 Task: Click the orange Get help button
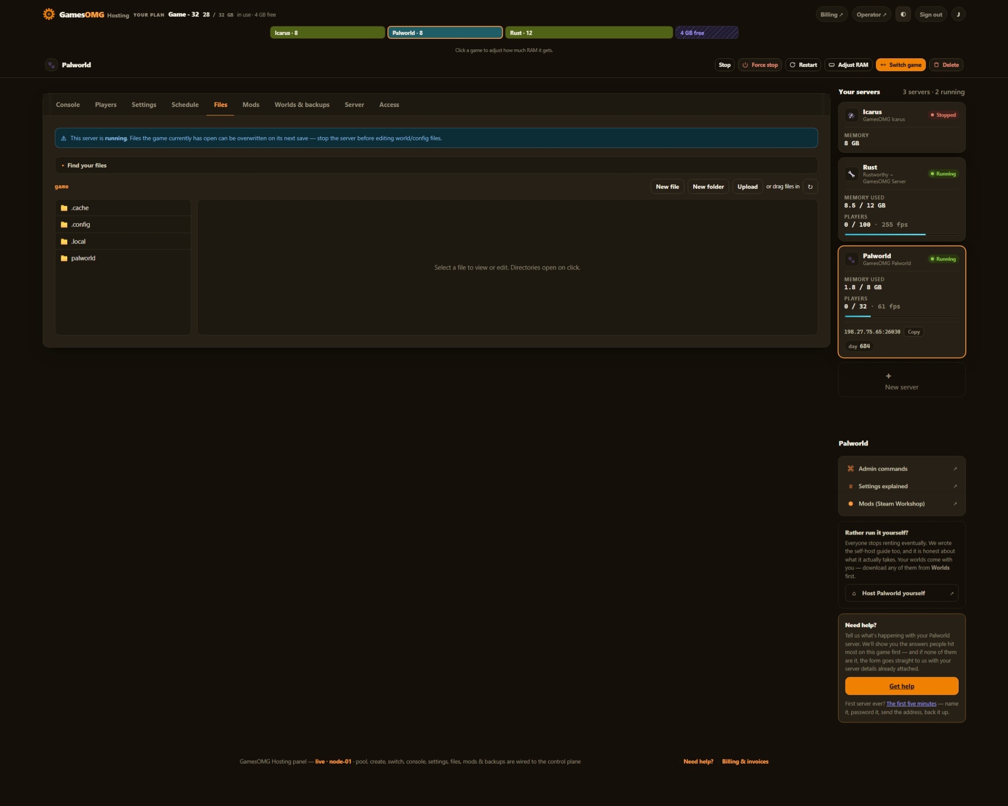pos(902,686)
